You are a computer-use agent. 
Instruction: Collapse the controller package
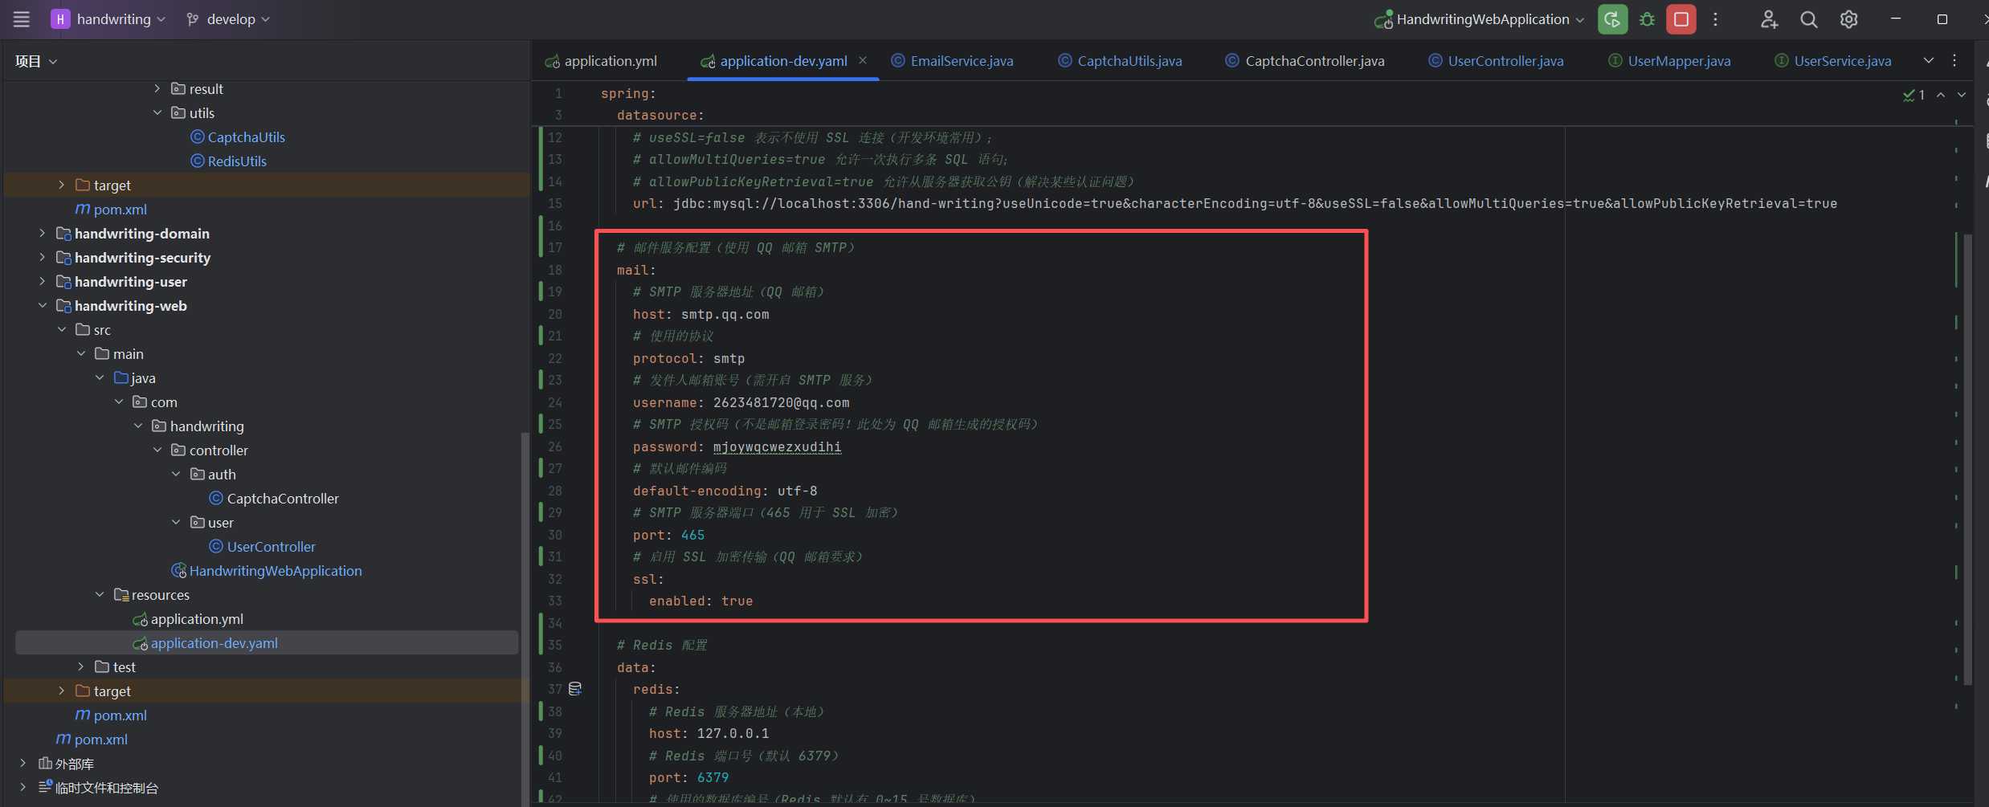157,450
